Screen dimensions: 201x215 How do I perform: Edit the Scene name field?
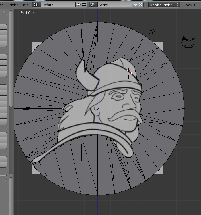tap(115, 5)
